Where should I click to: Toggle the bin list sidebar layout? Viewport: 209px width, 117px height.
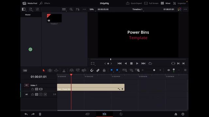(24, 9)
